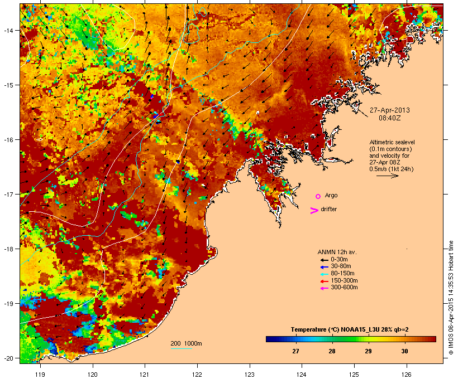
Task: Click the 'ANMN 12h av.' heading
Action: (337, 252)
